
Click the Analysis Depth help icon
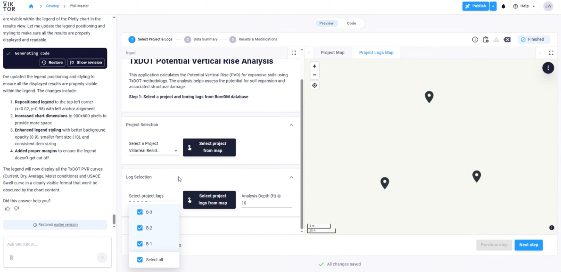click(x=279, y=196)
